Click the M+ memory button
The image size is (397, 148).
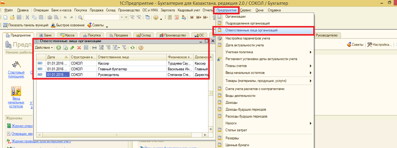[x=199, y=17]
